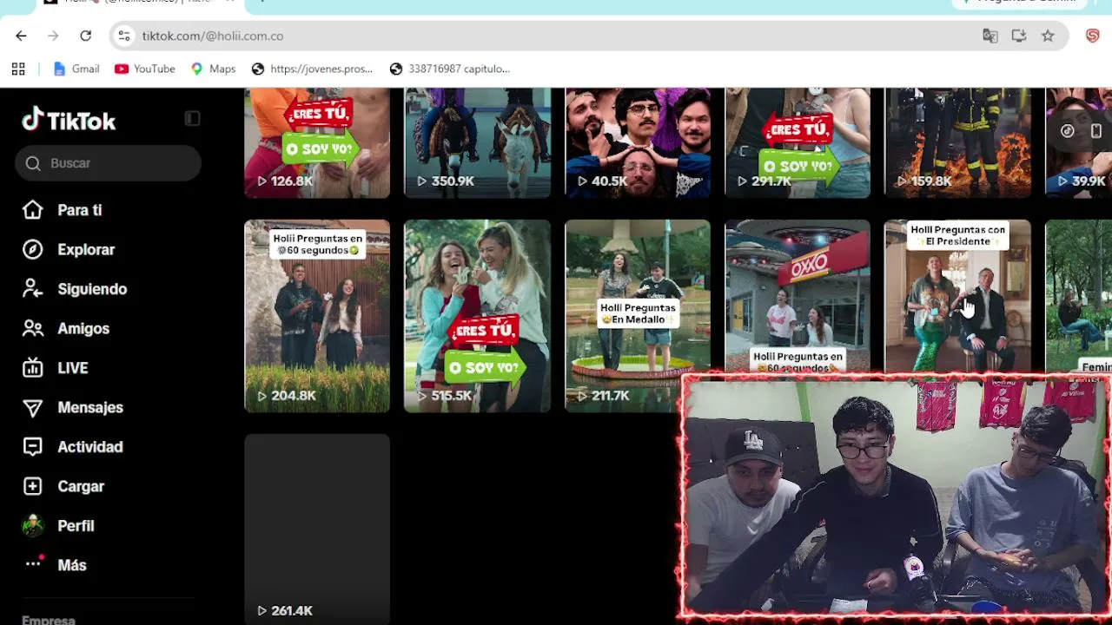Viewport: 1112px width, 625px height.
Task: Click the TikTok logo
Action: tap(69, 120)
